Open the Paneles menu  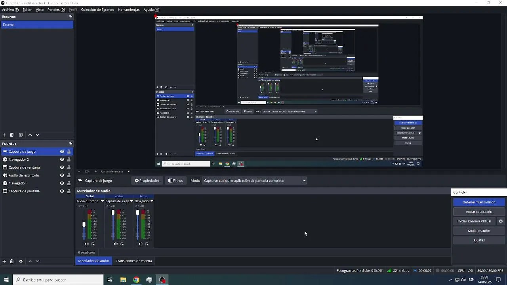[56, 9]
